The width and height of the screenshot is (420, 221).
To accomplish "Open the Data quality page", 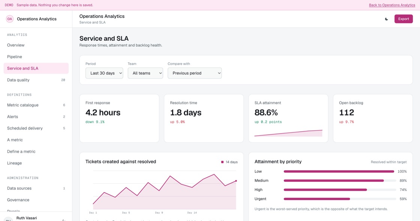I will click(x=36, y=80).
